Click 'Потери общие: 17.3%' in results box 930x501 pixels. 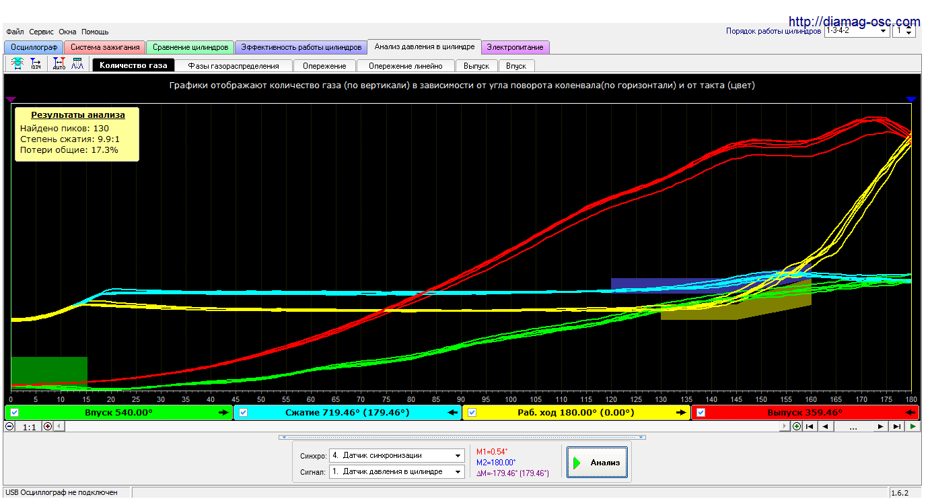(69, 150)
